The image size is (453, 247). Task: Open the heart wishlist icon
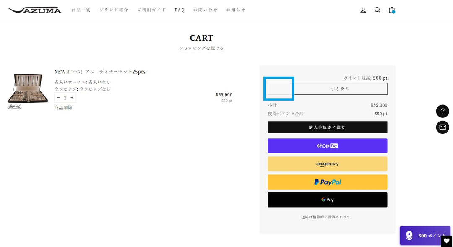click(446, 241)
